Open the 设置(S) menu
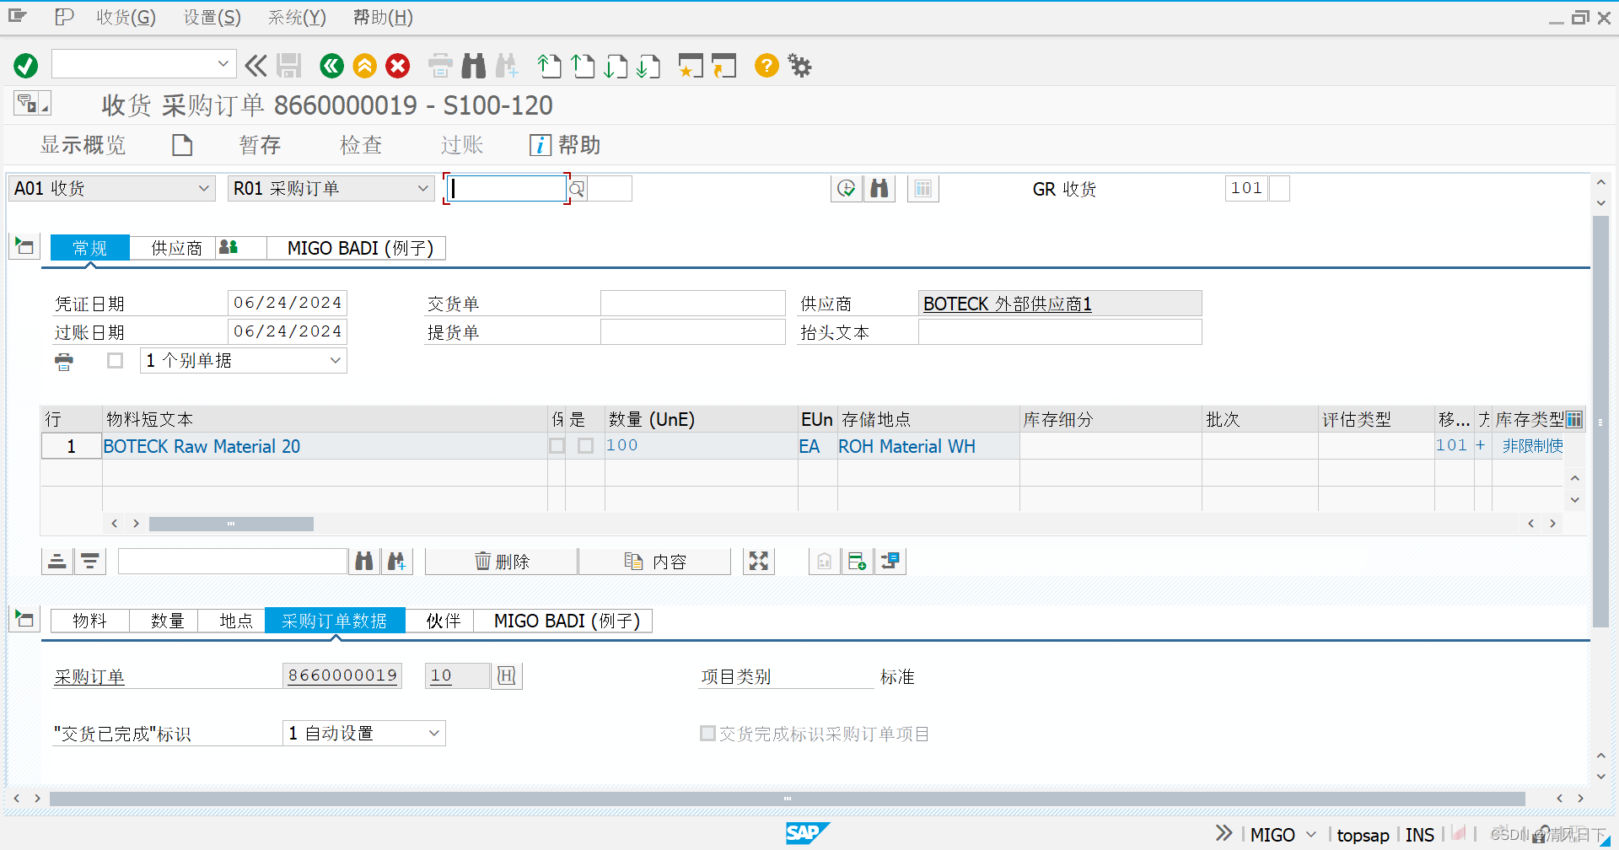The image size is (1619, 850). 212,18
